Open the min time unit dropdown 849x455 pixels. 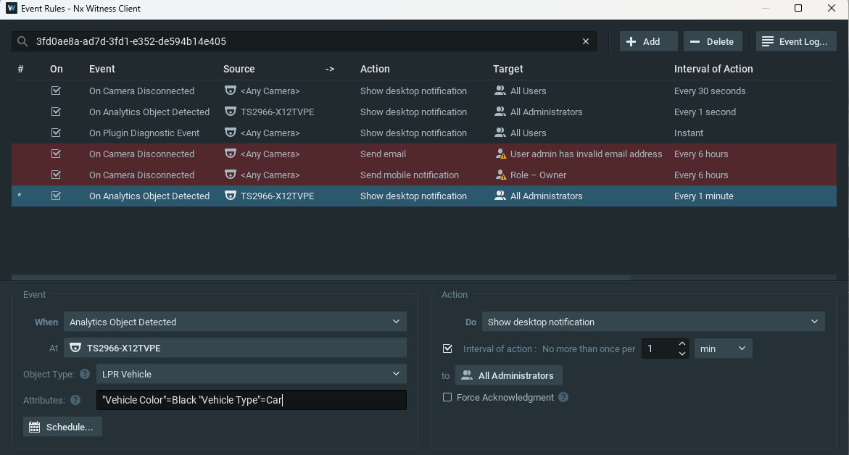[723, 349]
